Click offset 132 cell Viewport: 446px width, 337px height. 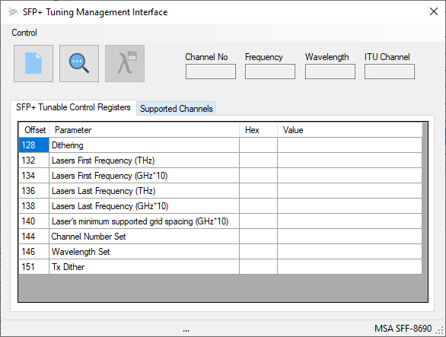pos(34,161)
